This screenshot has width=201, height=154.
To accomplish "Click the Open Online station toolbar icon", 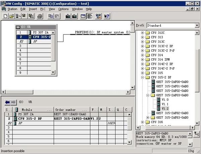I will [x=18, y=16].
